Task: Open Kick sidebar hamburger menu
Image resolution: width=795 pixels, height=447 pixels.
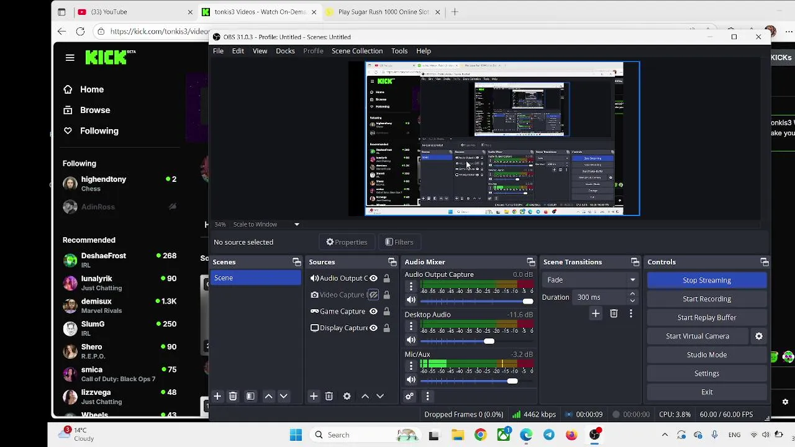Action: click(70, 58)
